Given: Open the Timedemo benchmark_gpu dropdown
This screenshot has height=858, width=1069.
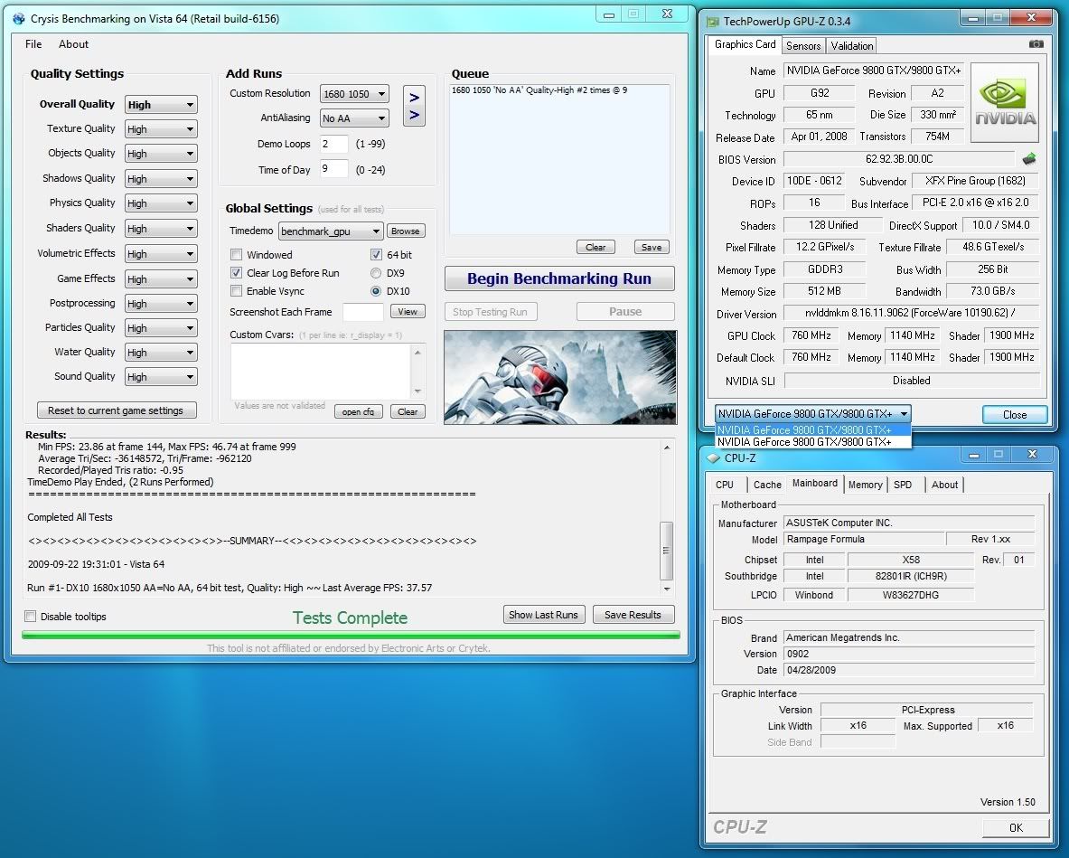Looking at the screenshot, I should (x=331, y=231).
